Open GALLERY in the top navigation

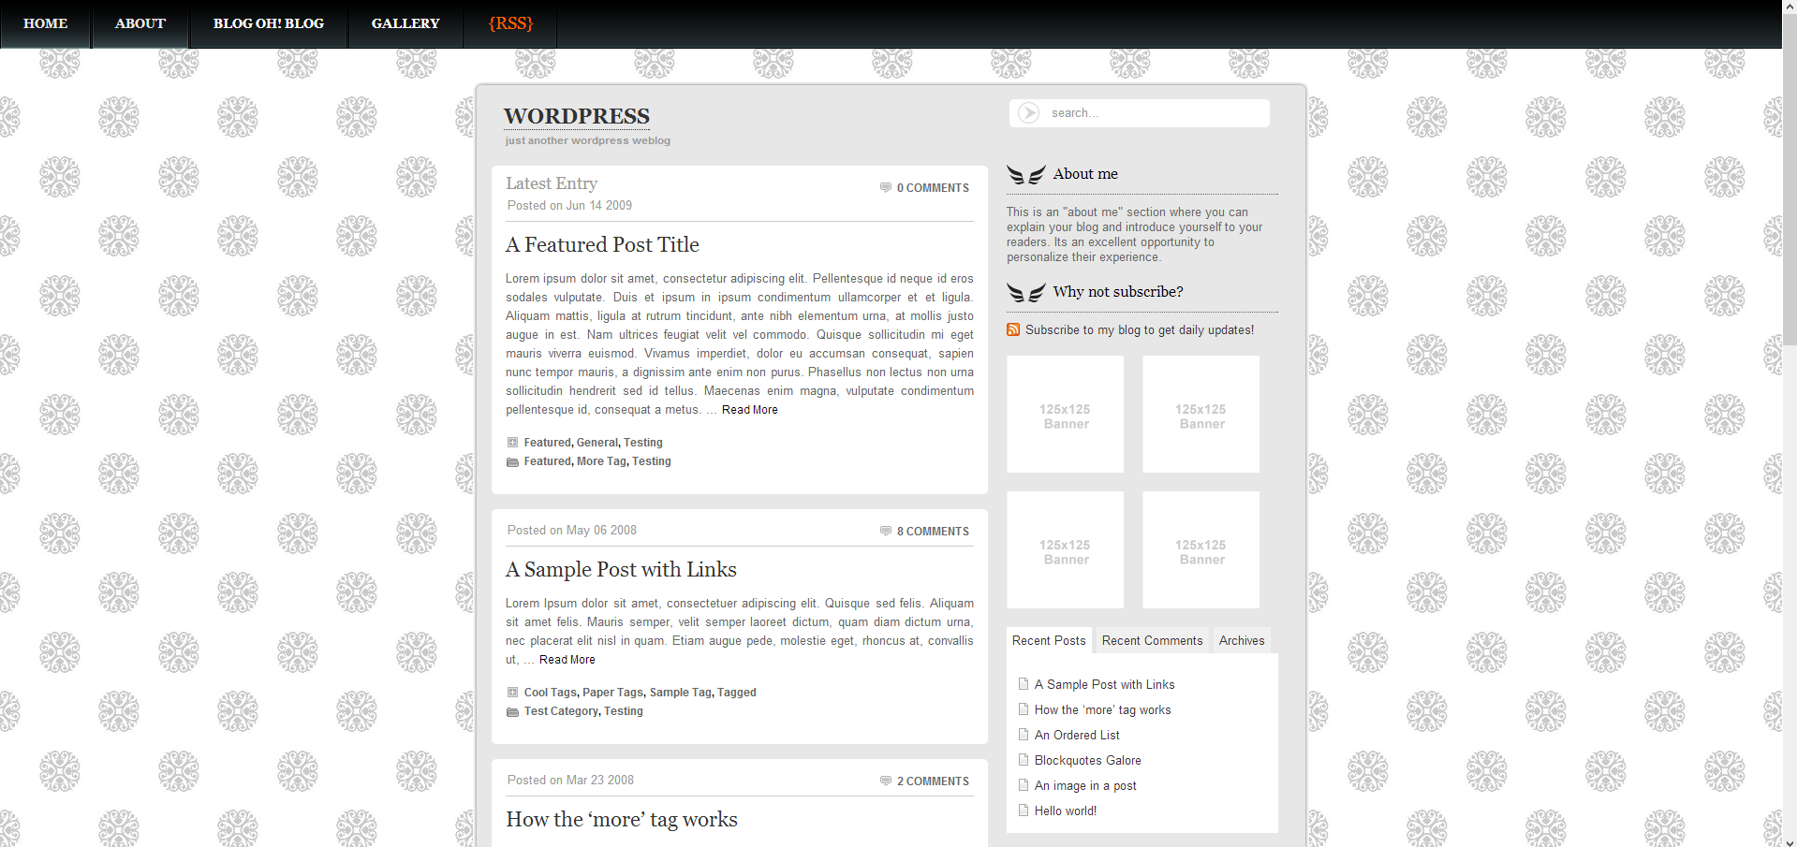click(405, 23)
